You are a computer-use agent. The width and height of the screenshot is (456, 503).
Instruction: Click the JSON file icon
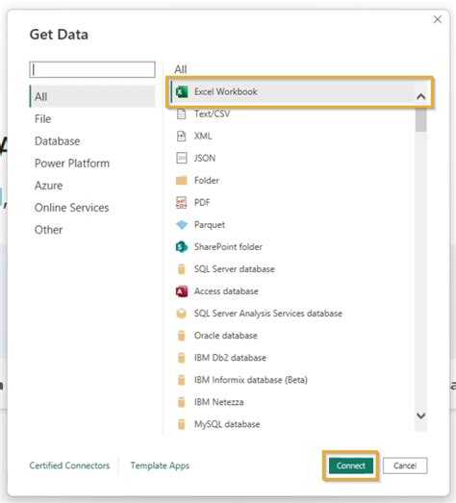(x=181, y=158)
